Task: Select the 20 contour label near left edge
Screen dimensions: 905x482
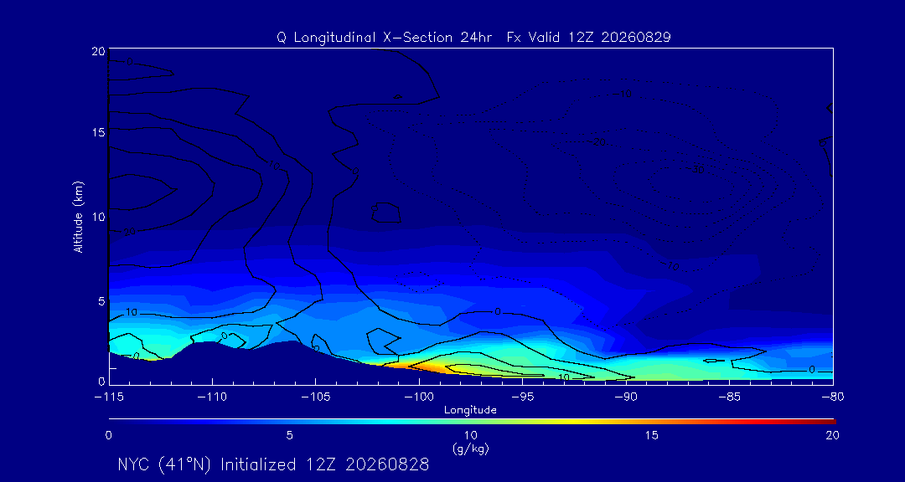Action: 129,232
